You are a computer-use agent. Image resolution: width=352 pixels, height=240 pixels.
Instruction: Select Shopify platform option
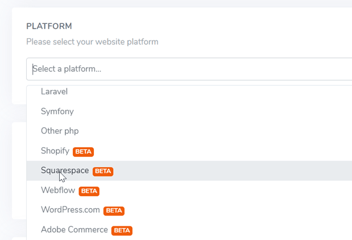[189, 151]
